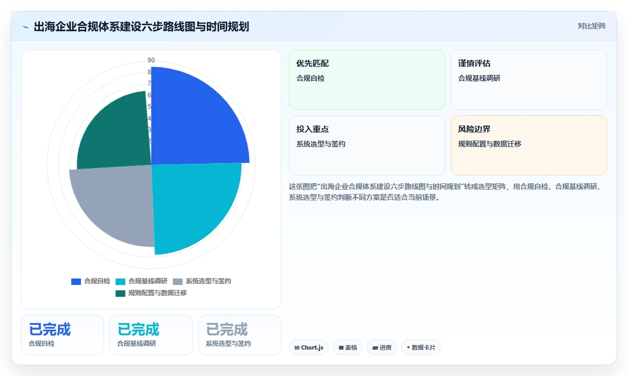628x376 pixels.
Task: Click 系统选型与签约 text in 投入重点 card
Action: tap(320, 144)
